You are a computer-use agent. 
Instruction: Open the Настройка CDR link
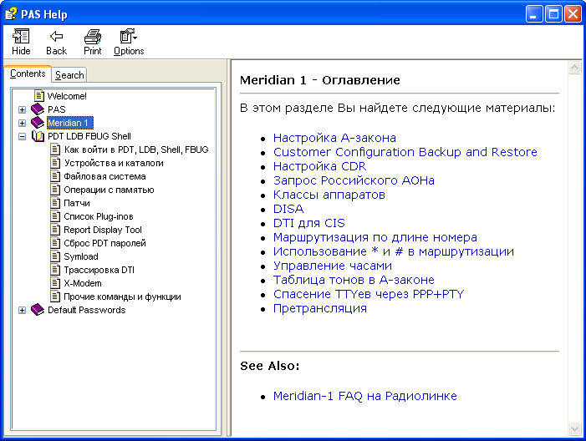(x=319, y=166)
